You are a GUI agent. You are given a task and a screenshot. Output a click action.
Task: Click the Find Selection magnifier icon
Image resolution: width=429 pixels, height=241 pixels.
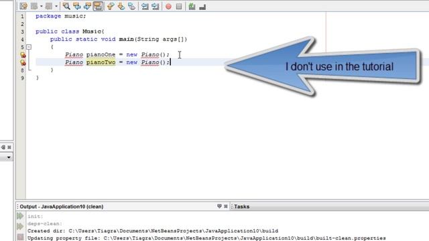pos(66,6)
